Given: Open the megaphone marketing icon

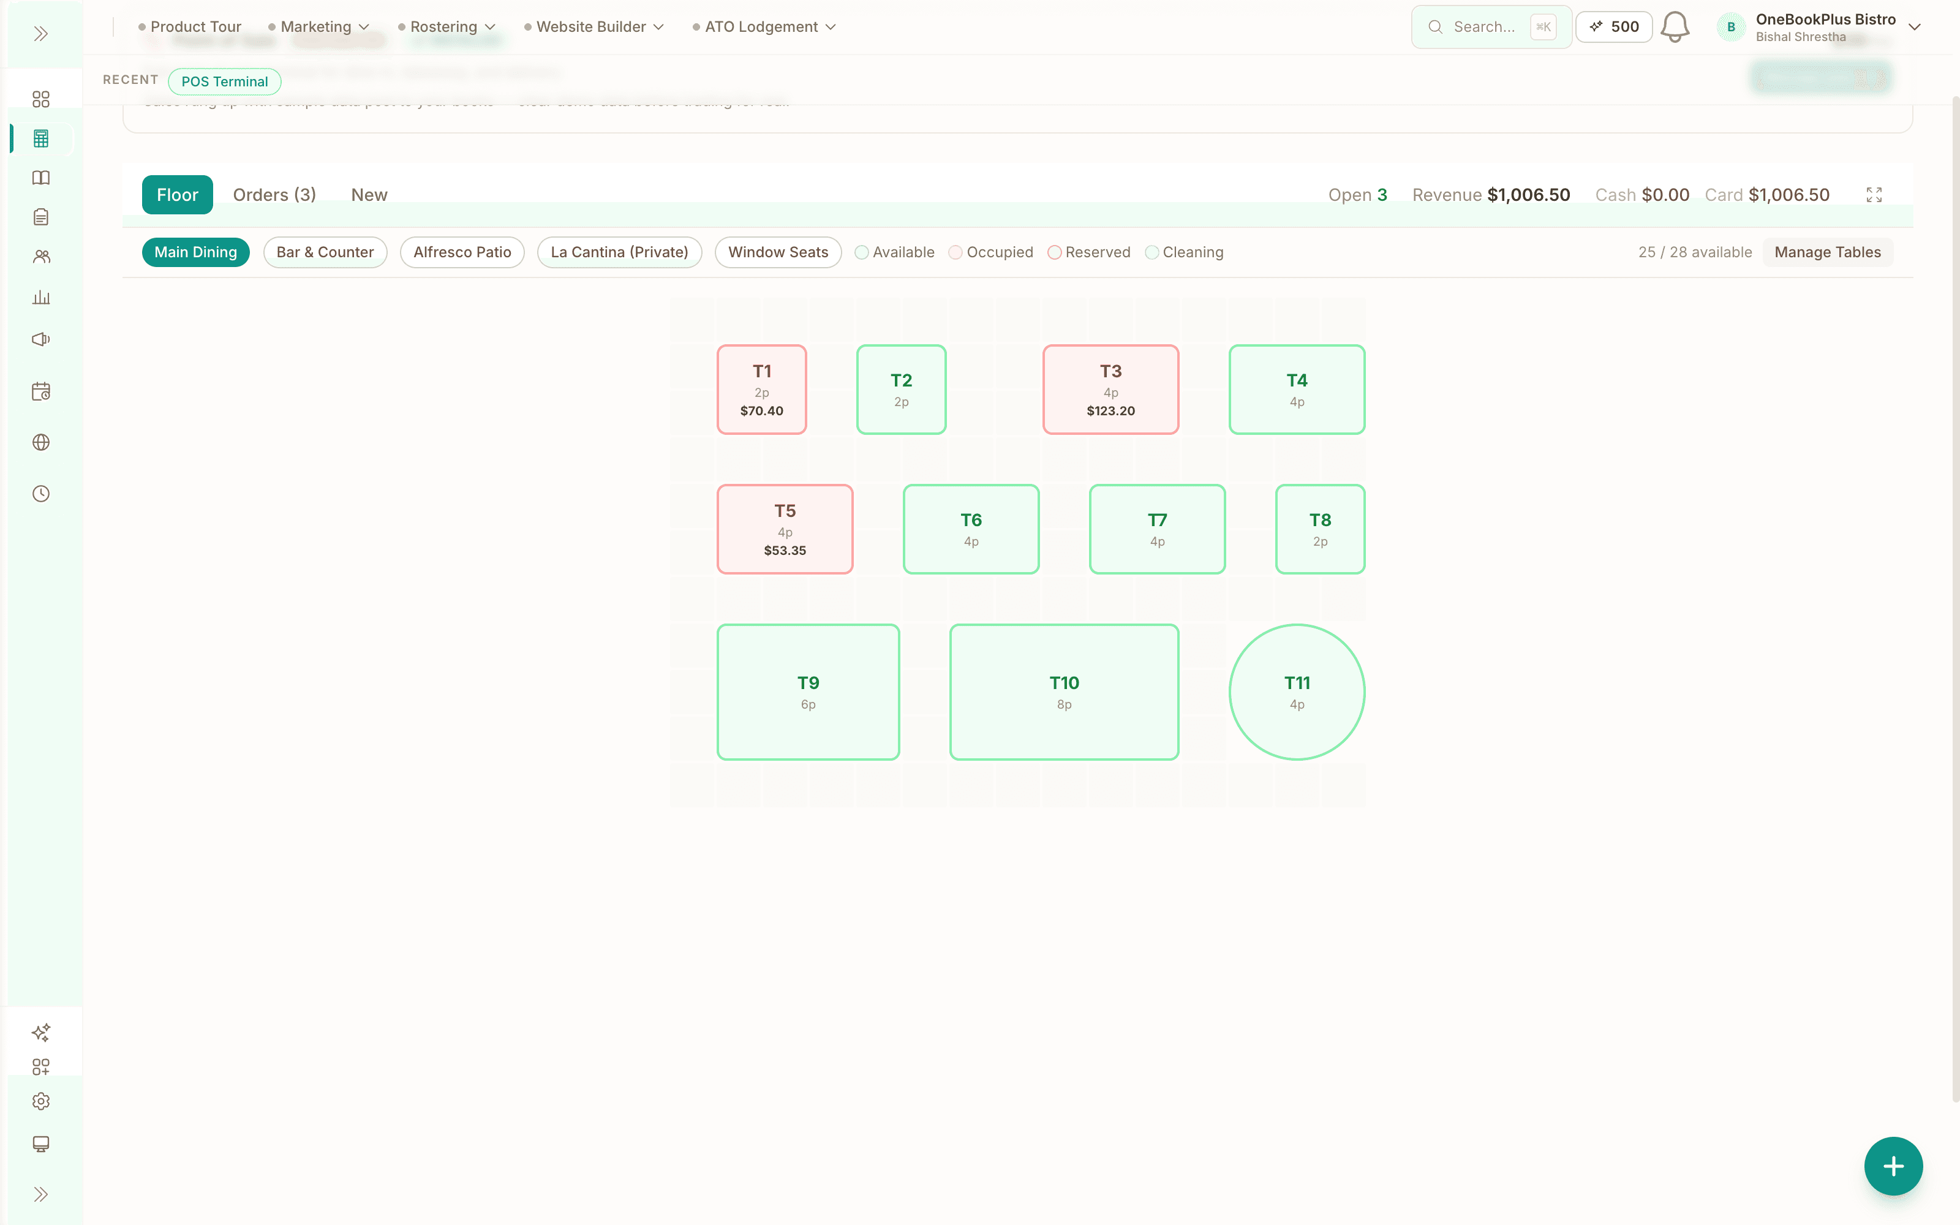Looking at the screenshot, I should [40, 339].
